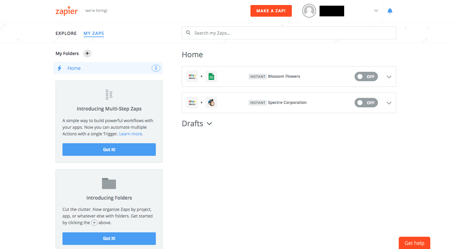
Task: Toggle the Blossom Flowers zap on
Action: [x=366, y=76]
